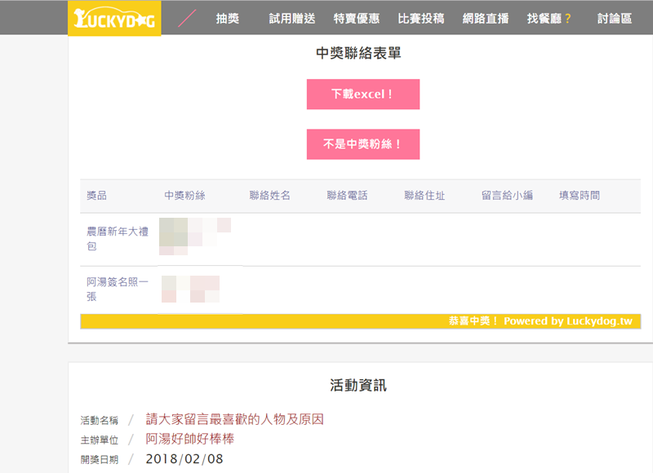This screenshot has height=473, width=653.
Task: Select the 聯絡住址 column header
Action: [424, 196]
